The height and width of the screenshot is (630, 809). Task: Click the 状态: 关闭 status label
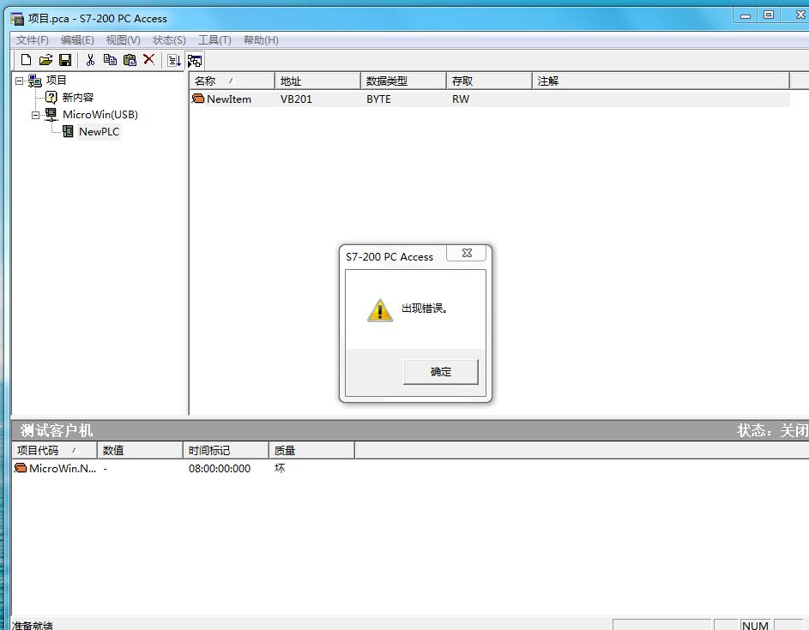(x=772, y=430)
